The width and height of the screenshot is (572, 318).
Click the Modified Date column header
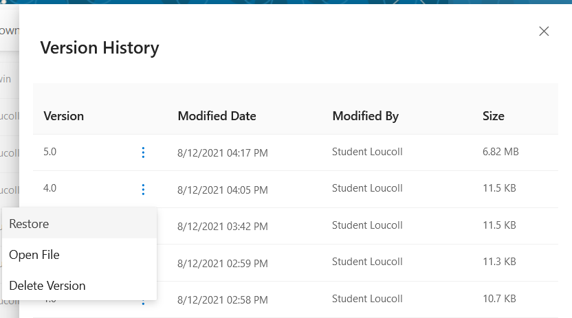point(217,116)
